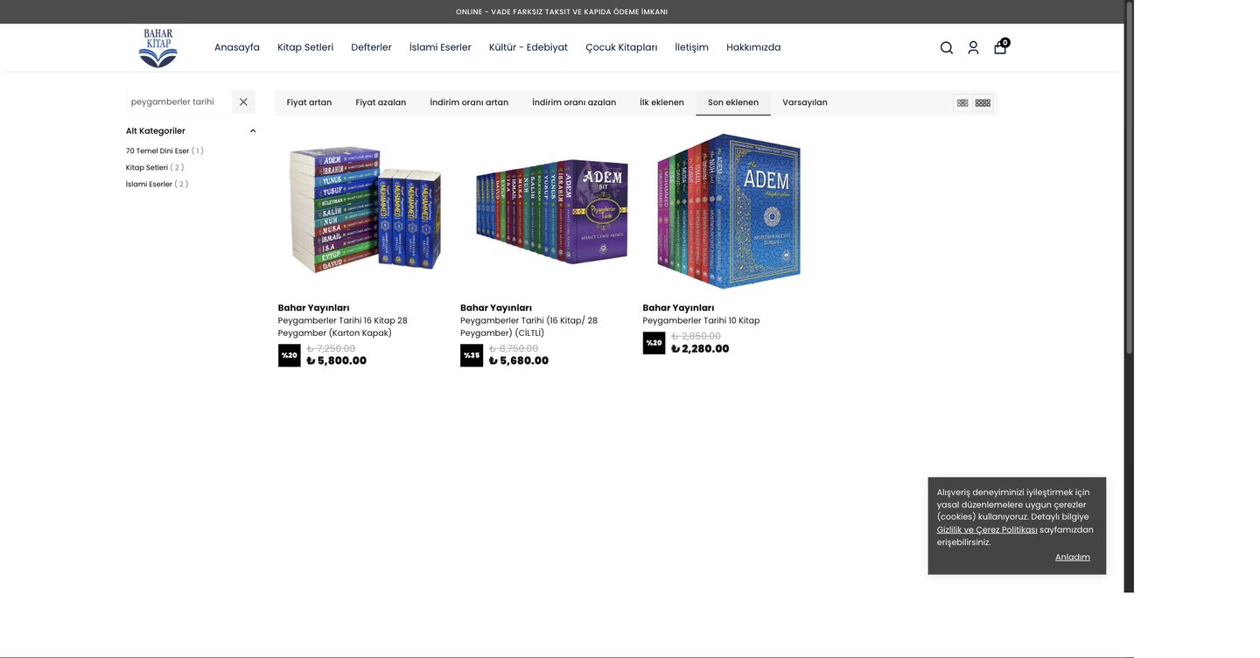Sort by Fiyat artan
This screenshot has width=1260, height=658.
point(309,102)
